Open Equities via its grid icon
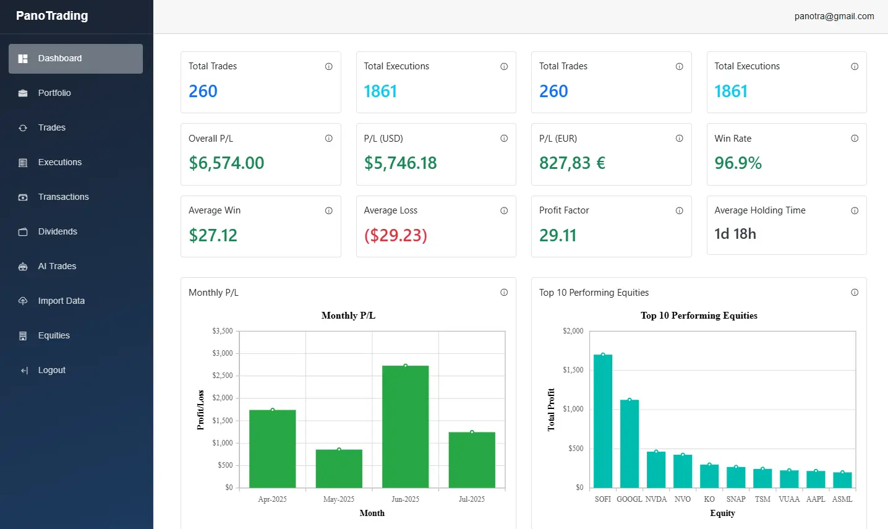This screenshot has width=888, height=529. pyautogui.click(x=23, y=335)
